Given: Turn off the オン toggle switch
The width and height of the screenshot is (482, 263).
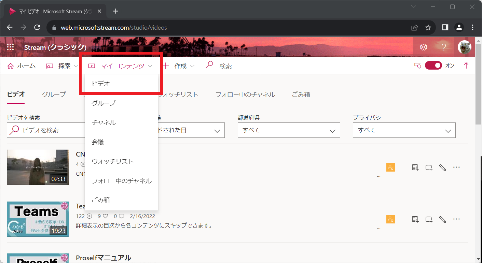Looking at the screenshot, I should tap(433, 65).
